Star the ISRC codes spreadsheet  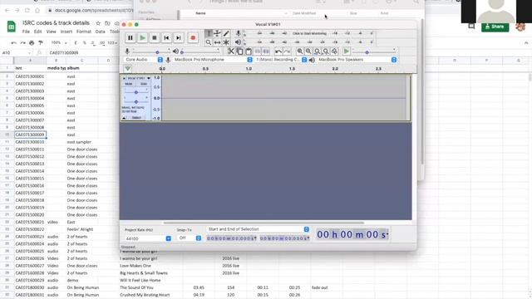coord(98,23)
